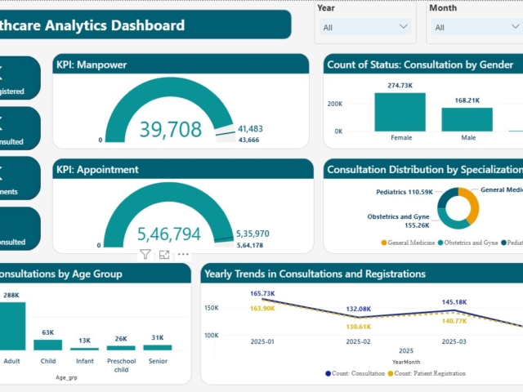Open focus mode for the Appointment visual
The image size is (523, 392).
[x=164, y=255]
